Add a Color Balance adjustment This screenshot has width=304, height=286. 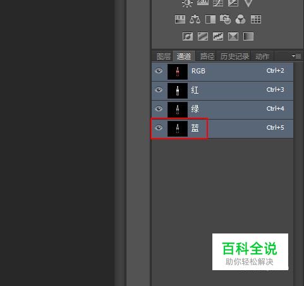click(x=195, y=20)
